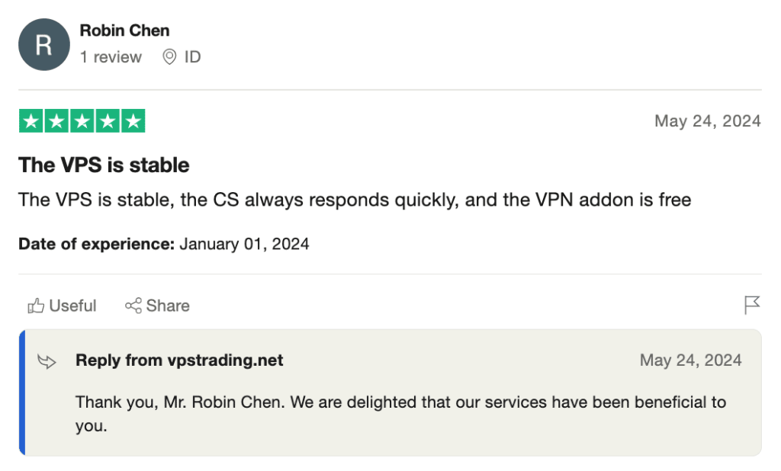Image resolution: width=781 pixels, height=471 pixels.
Task: Click the review date May 24, 2024
Action: pos(707,121)
